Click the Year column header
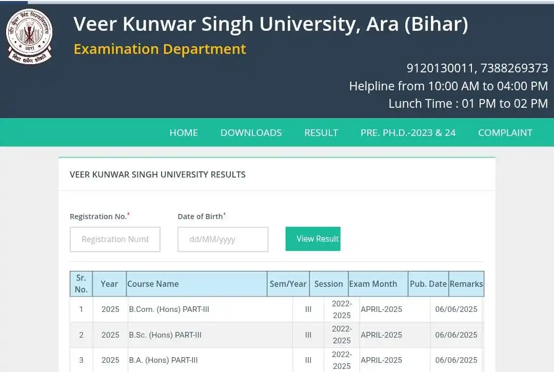 [109, 284]
